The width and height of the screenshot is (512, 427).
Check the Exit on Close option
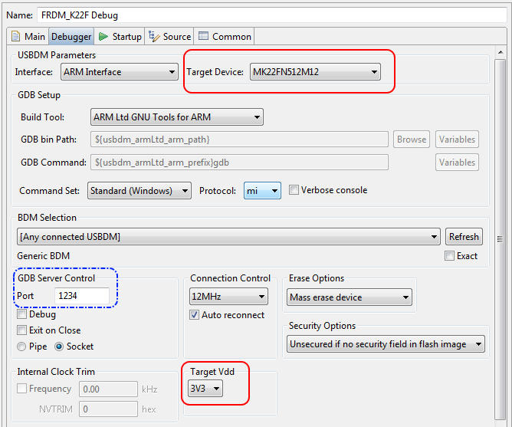click(x=21, y=330)
